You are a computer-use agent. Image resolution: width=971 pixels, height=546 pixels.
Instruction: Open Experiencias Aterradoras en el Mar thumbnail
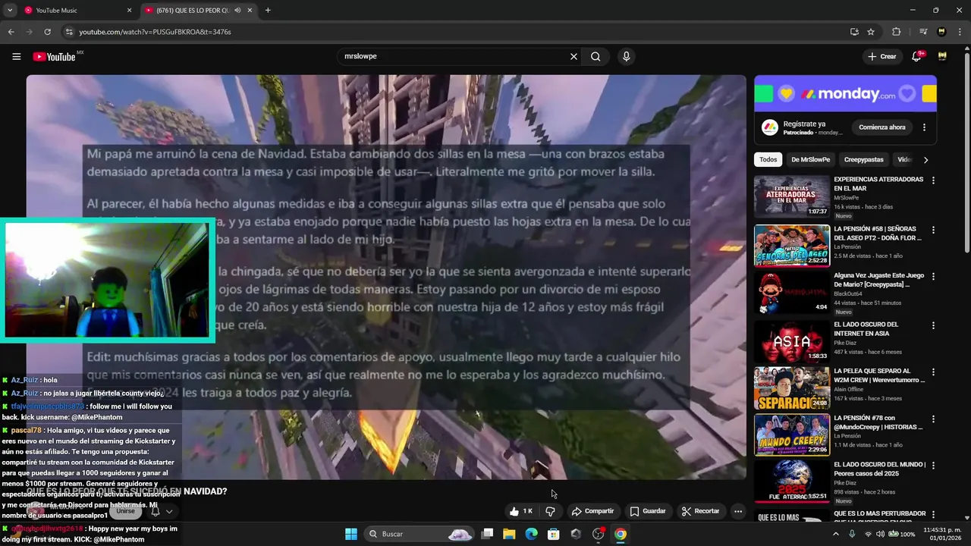[791, 196]
